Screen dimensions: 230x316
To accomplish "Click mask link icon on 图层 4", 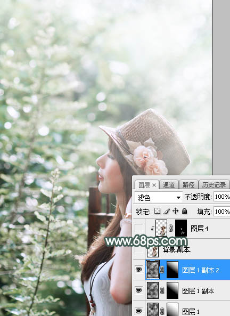I will [171, 228].
